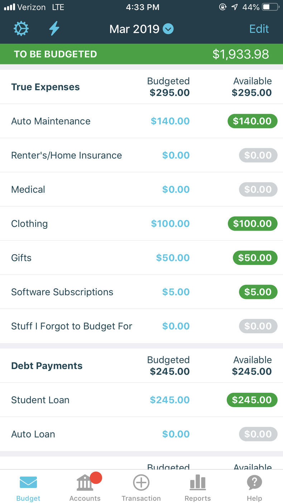Tap the lightning bolt quick budget icon
This screenshot has height=503, width=283.
tap(54, 29)
